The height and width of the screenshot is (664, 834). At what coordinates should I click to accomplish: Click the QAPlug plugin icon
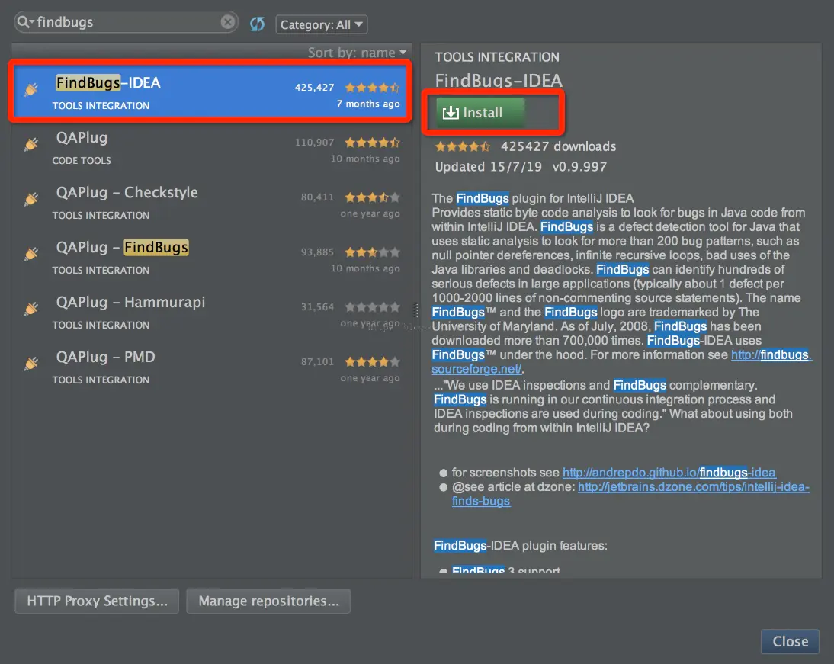click(x=31, y=144)
